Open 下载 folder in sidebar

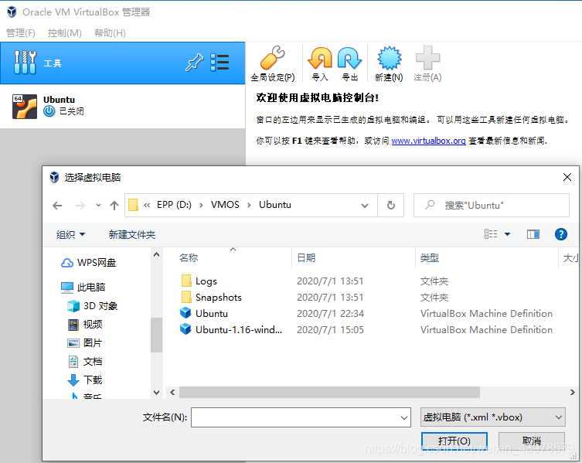click(84, 380)
